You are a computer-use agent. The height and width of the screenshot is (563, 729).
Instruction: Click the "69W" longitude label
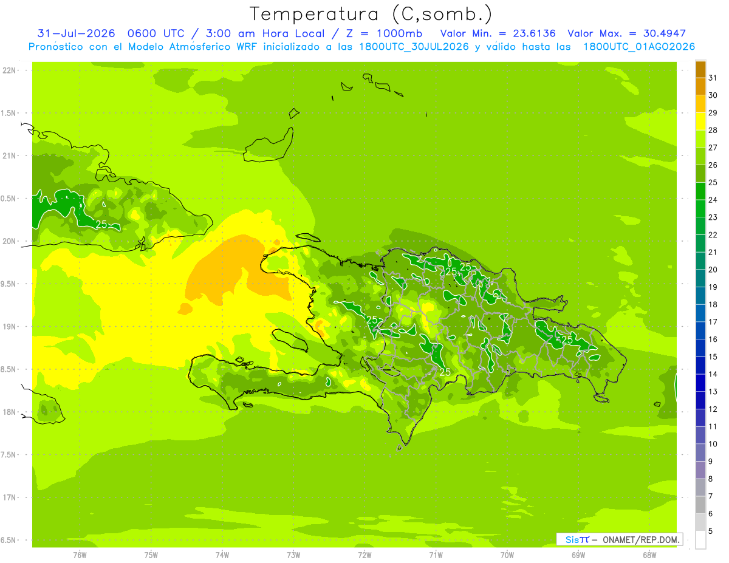pos(578,555)
